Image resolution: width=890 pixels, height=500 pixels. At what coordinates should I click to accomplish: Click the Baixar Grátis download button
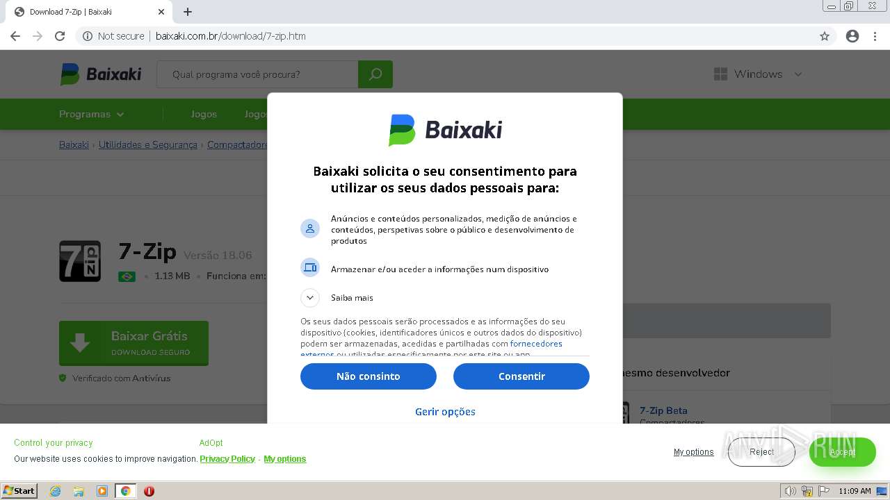133,343
